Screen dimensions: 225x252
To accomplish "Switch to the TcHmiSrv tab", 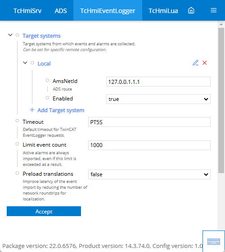I will point(27,11).
